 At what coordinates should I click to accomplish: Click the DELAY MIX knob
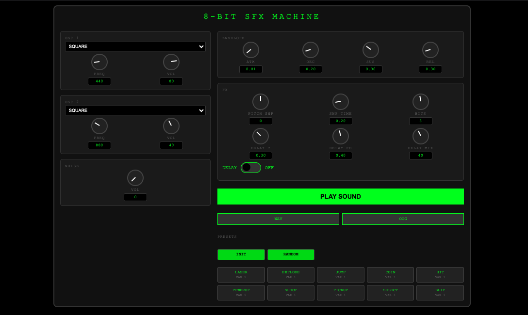pos(421,136)
